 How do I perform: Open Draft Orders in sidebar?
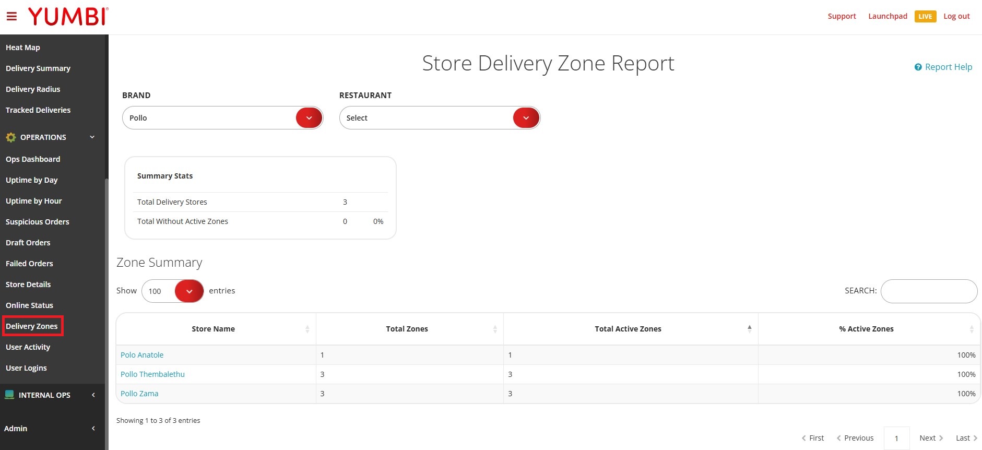28,243
